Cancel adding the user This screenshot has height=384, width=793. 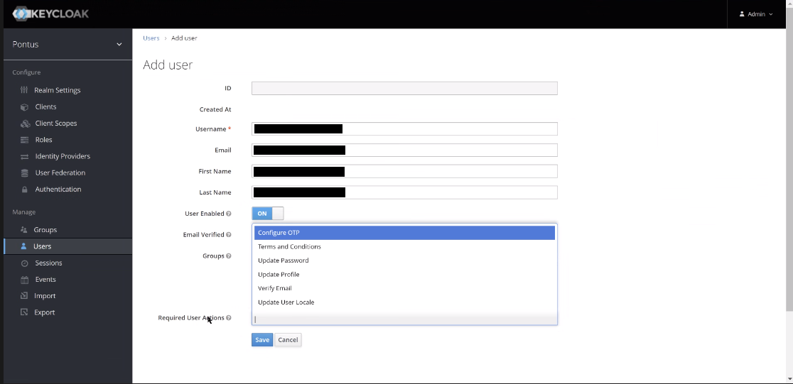[x=288, y=339]
